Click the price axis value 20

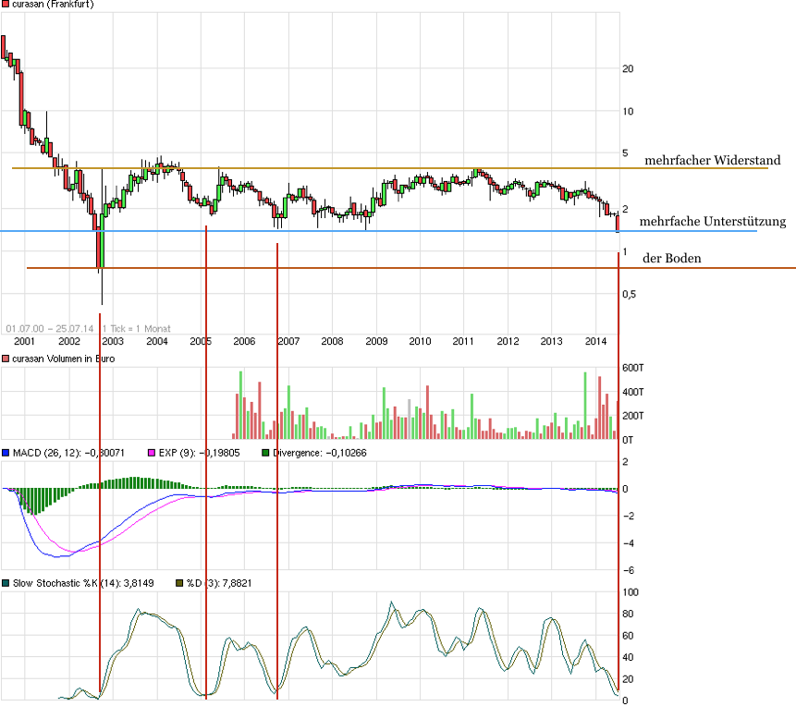pos(628,69)
